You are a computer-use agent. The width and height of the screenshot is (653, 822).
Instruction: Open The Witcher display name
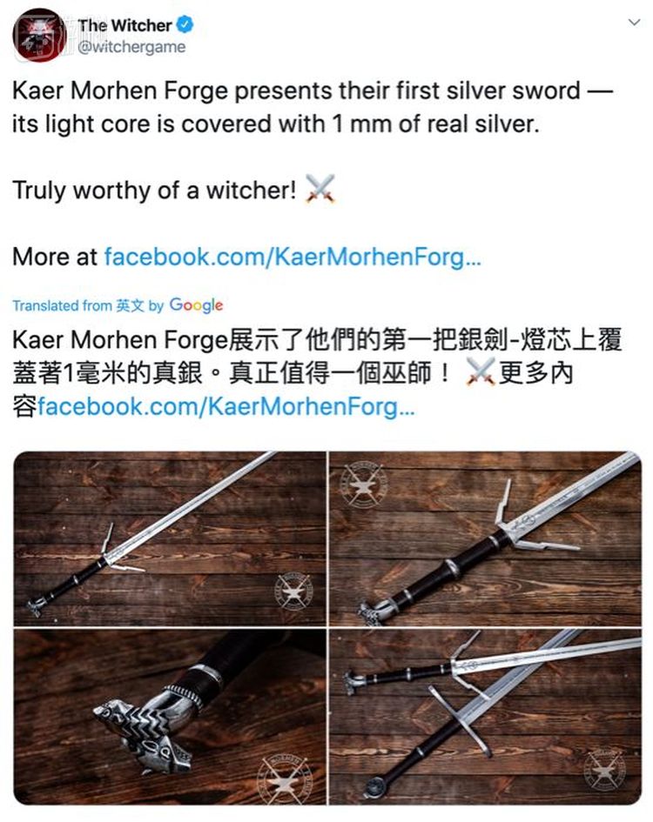coord(125,24)
